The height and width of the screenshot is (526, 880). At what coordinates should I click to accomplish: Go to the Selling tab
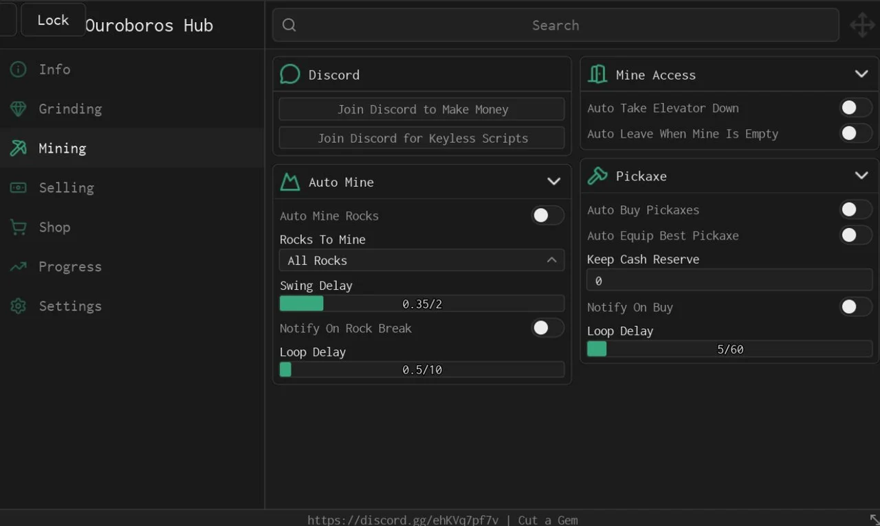click(x=132, y=187)
